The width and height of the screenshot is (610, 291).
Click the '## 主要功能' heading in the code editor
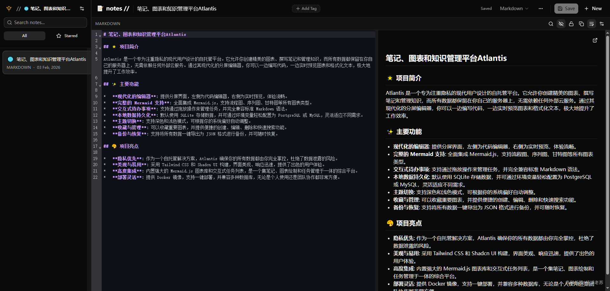[121, 84]
